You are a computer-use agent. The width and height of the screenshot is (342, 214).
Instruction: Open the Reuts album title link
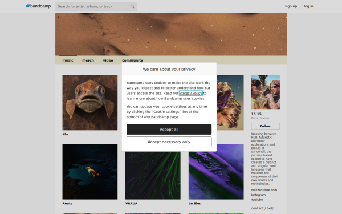tap(67, 203)
